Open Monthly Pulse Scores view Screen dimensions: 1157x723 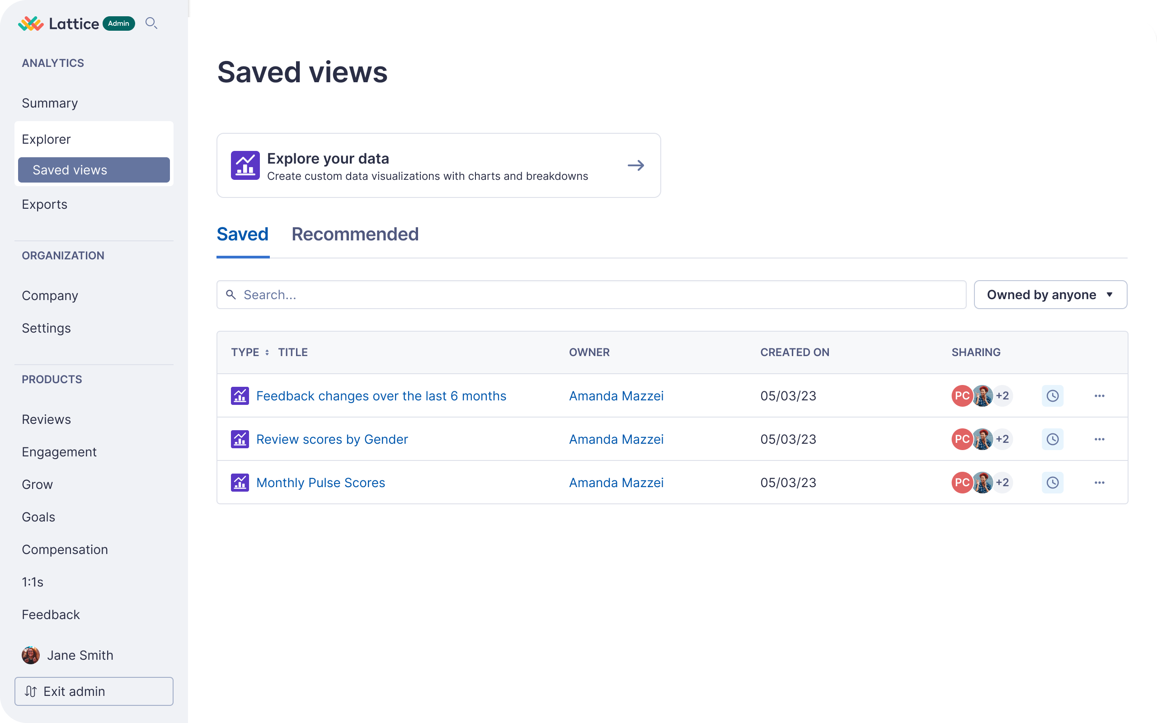click(x=321, y=483)
